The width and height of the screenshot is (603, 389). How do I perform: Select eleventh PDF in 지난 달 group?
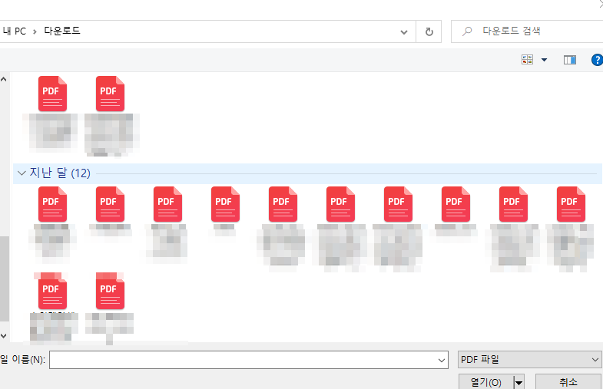52,291
